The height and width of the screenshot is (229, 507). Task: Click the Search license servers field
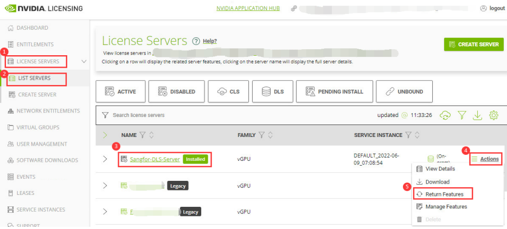(x=217, y=115)
